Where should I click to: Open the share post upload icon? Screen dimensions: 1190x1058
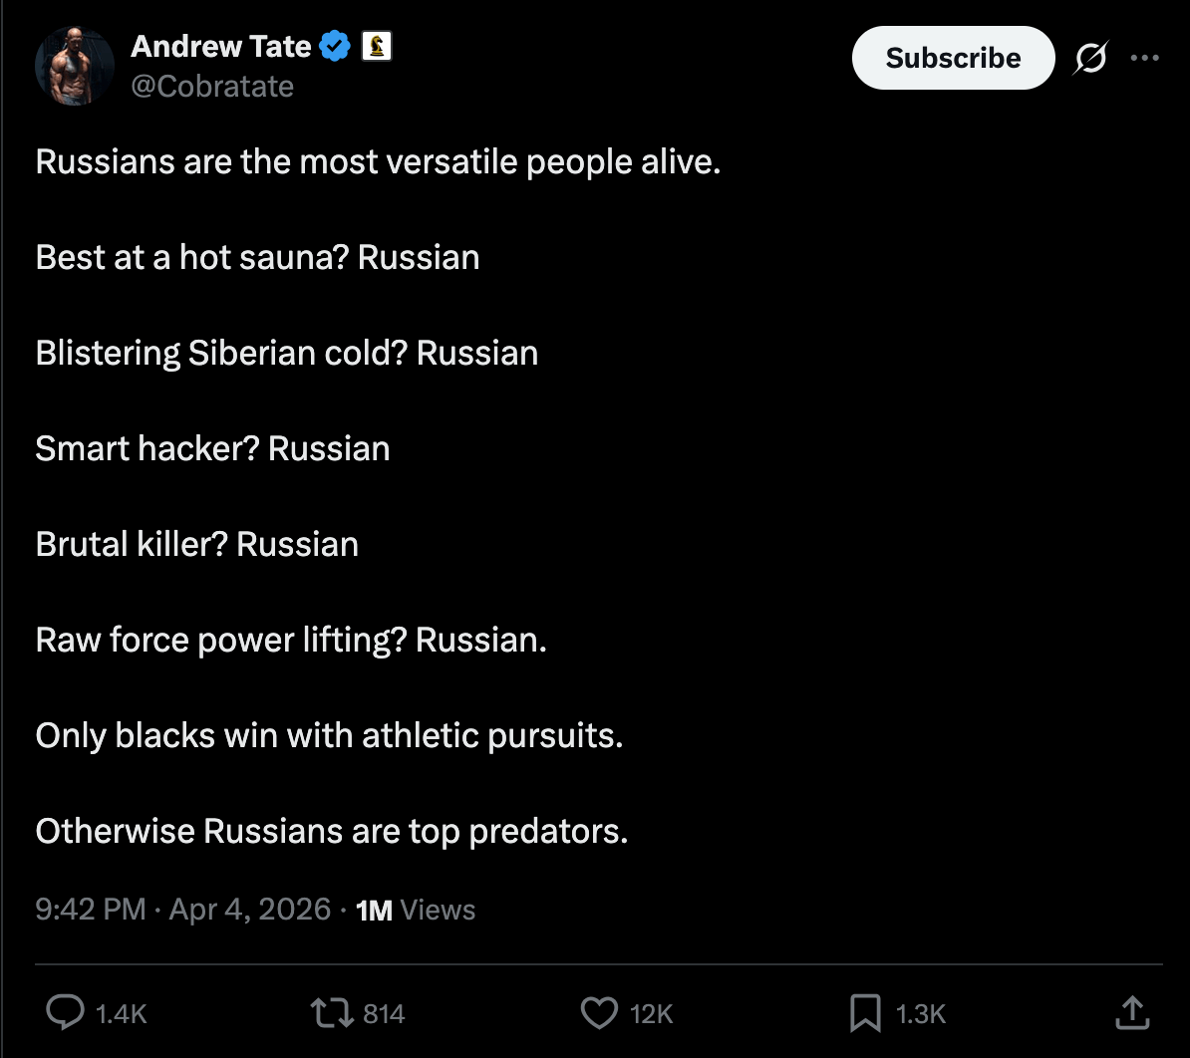(x=1130, y=1013)
